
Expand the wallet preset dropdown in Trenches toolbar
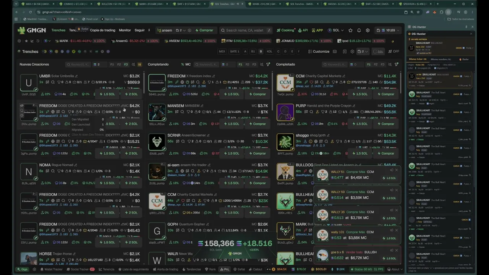(363, 52)
